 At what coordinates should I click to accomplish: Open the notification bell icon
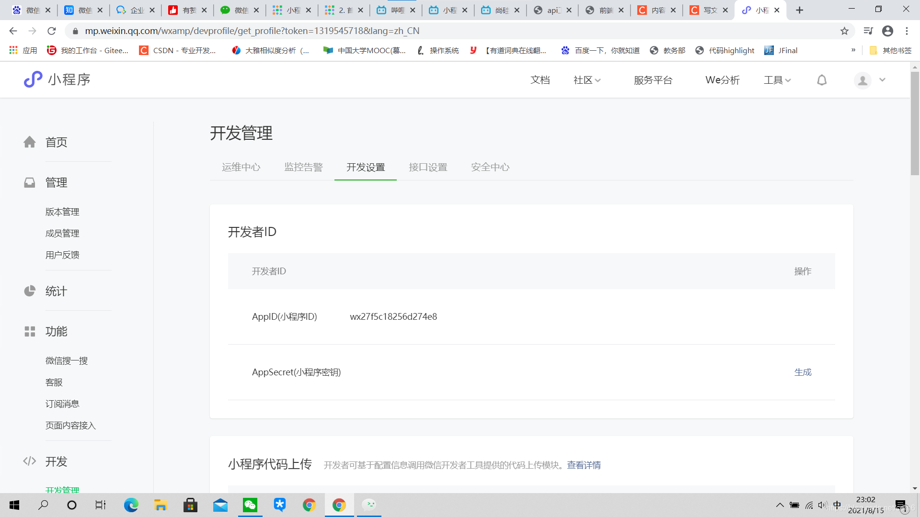822,80
